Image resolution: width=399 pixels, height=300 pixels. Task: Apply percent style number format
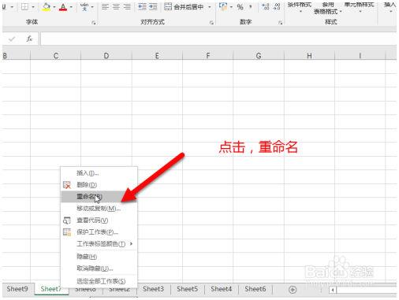pyautogui.click(x=240, y=7)
